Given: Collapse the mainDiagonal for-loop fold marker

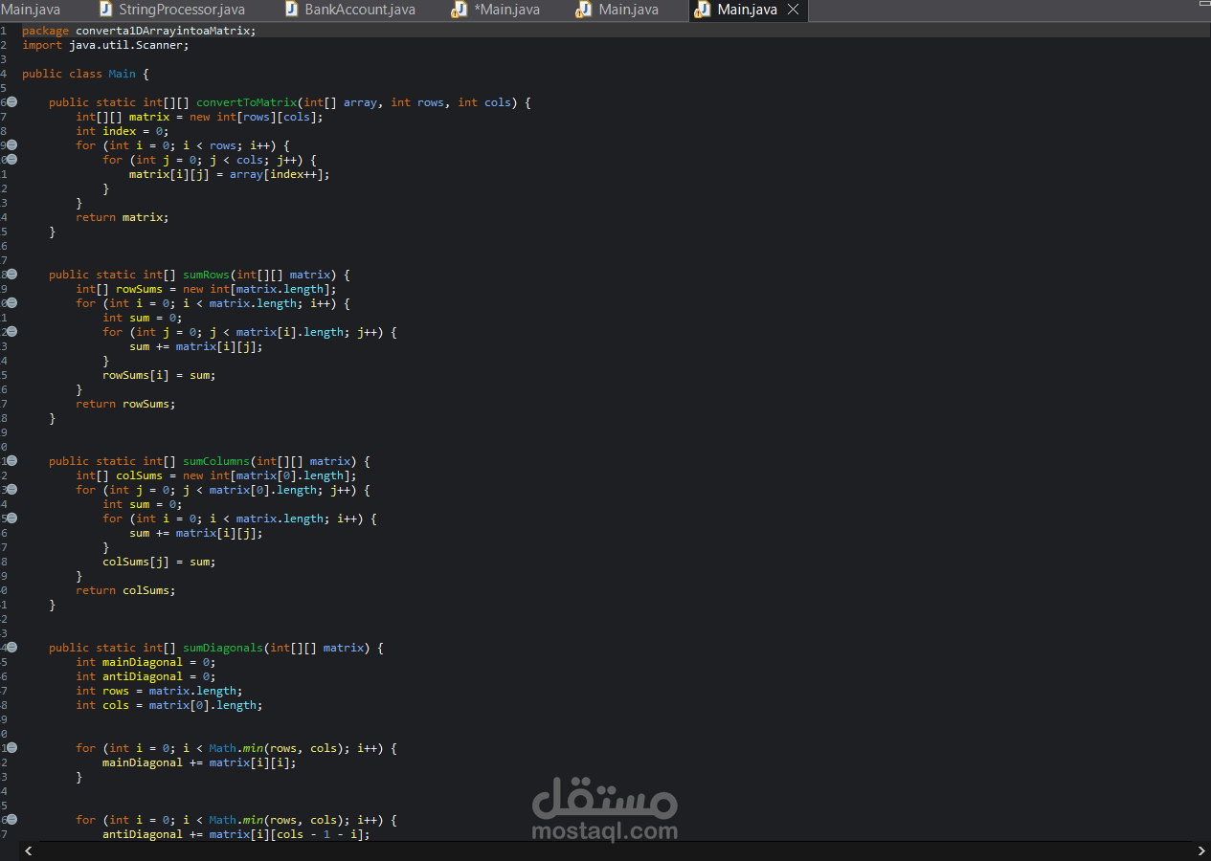Looking at the screenshot, I should [11, 748].
